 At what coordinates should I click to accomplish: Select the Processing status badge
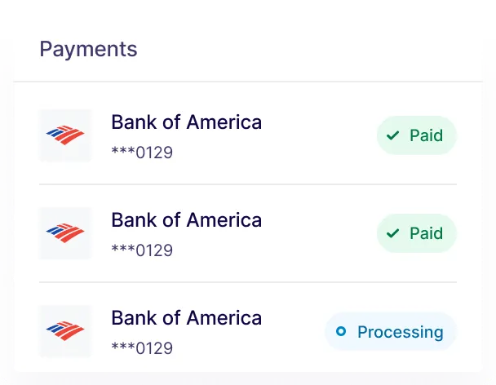point(391,331)
